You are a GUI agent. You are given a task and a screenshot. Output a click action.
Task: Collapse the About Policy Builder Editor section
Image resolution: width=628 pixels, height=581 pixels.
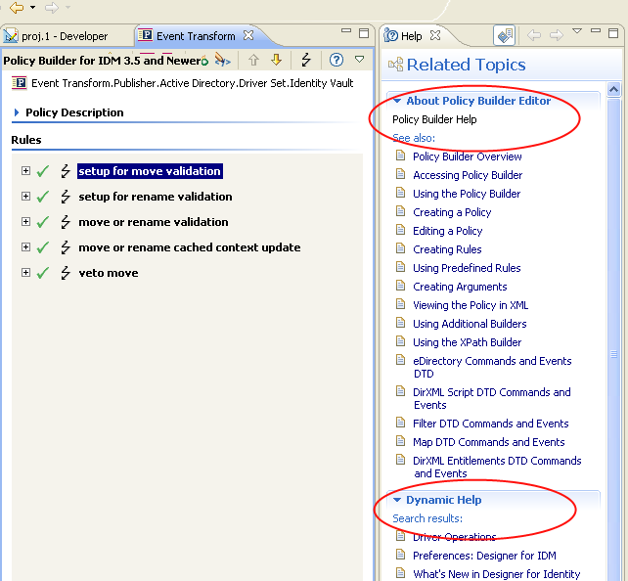(397, 101)
